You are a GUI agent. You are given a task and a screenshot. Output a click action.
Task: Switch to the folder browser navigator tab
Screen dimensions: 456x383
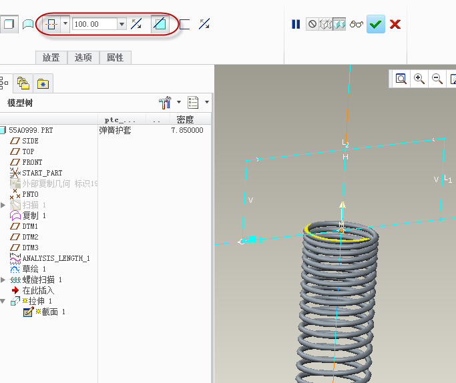23,83
